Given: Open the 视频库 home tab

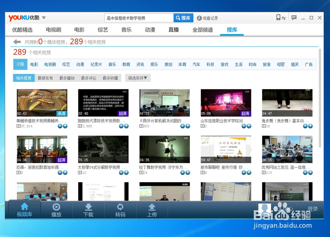Looking at the screenshot, I should tap(24, 210).
